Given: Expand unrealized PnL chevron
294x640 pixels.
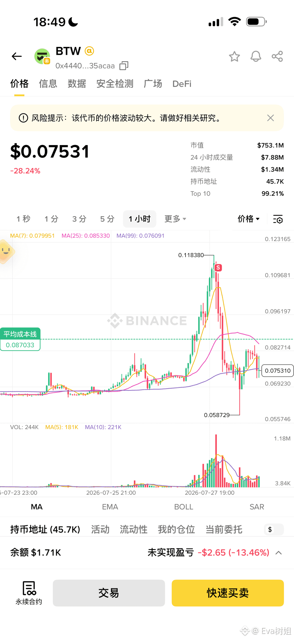Looking at the screenshot, I should [x=279, y=553].
